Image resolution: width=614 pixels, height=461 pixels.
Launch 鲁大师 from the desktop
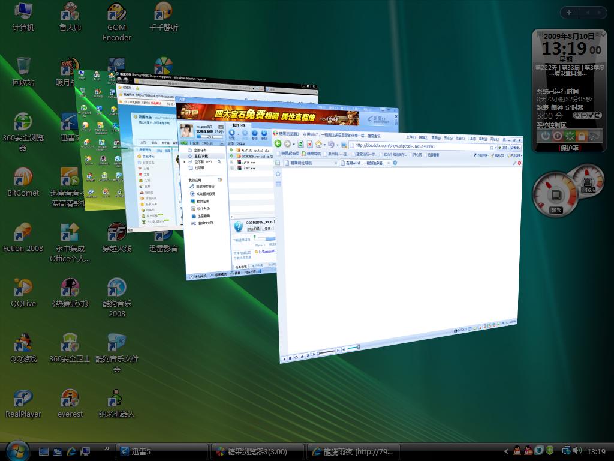[x=70, y=16]
